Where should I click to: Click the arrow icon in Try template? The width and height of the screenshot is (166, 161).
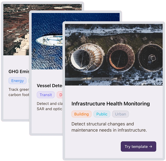(x=151, y=147)
